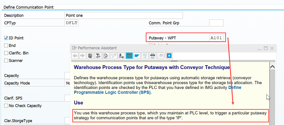Check the End checkbox
Screen dimensions: 284x125
tap(6, 46)
